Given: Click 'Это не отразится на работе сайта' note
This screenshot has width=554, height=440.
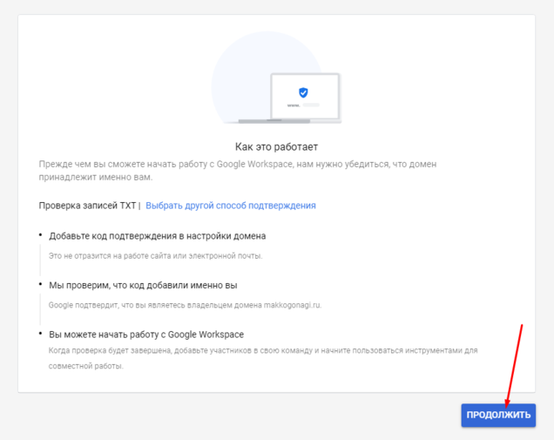Looking at the screenshot, I should pyautogui.click(x=155, y=256).
